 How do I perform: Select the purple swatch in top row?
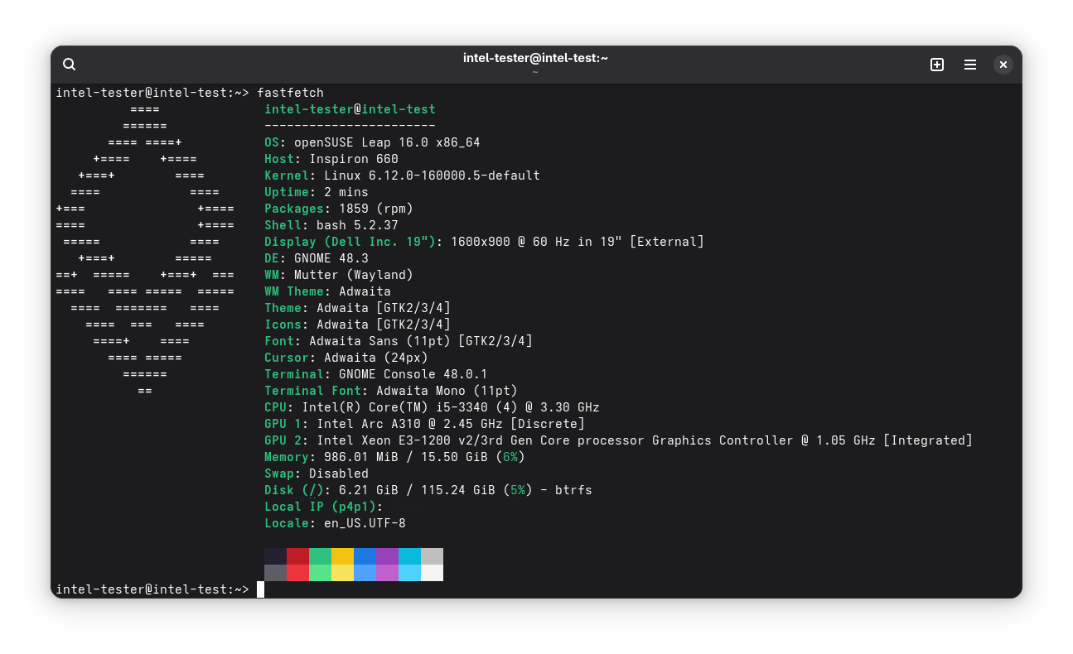coord(387,556)
